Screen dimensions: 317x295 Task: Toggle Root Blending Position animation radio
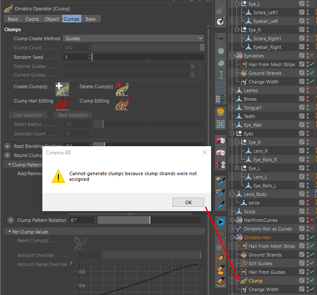coord(7,146)
